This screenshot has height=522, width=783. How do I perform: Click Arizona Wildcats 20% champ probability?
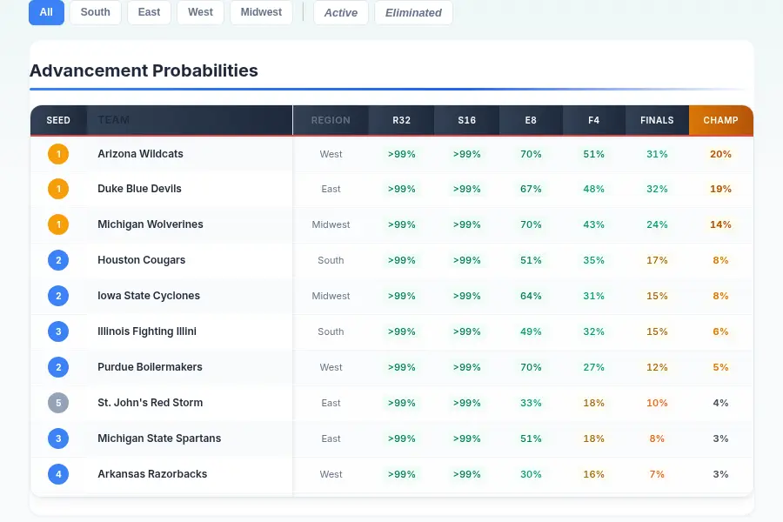(x=720, y=154)
